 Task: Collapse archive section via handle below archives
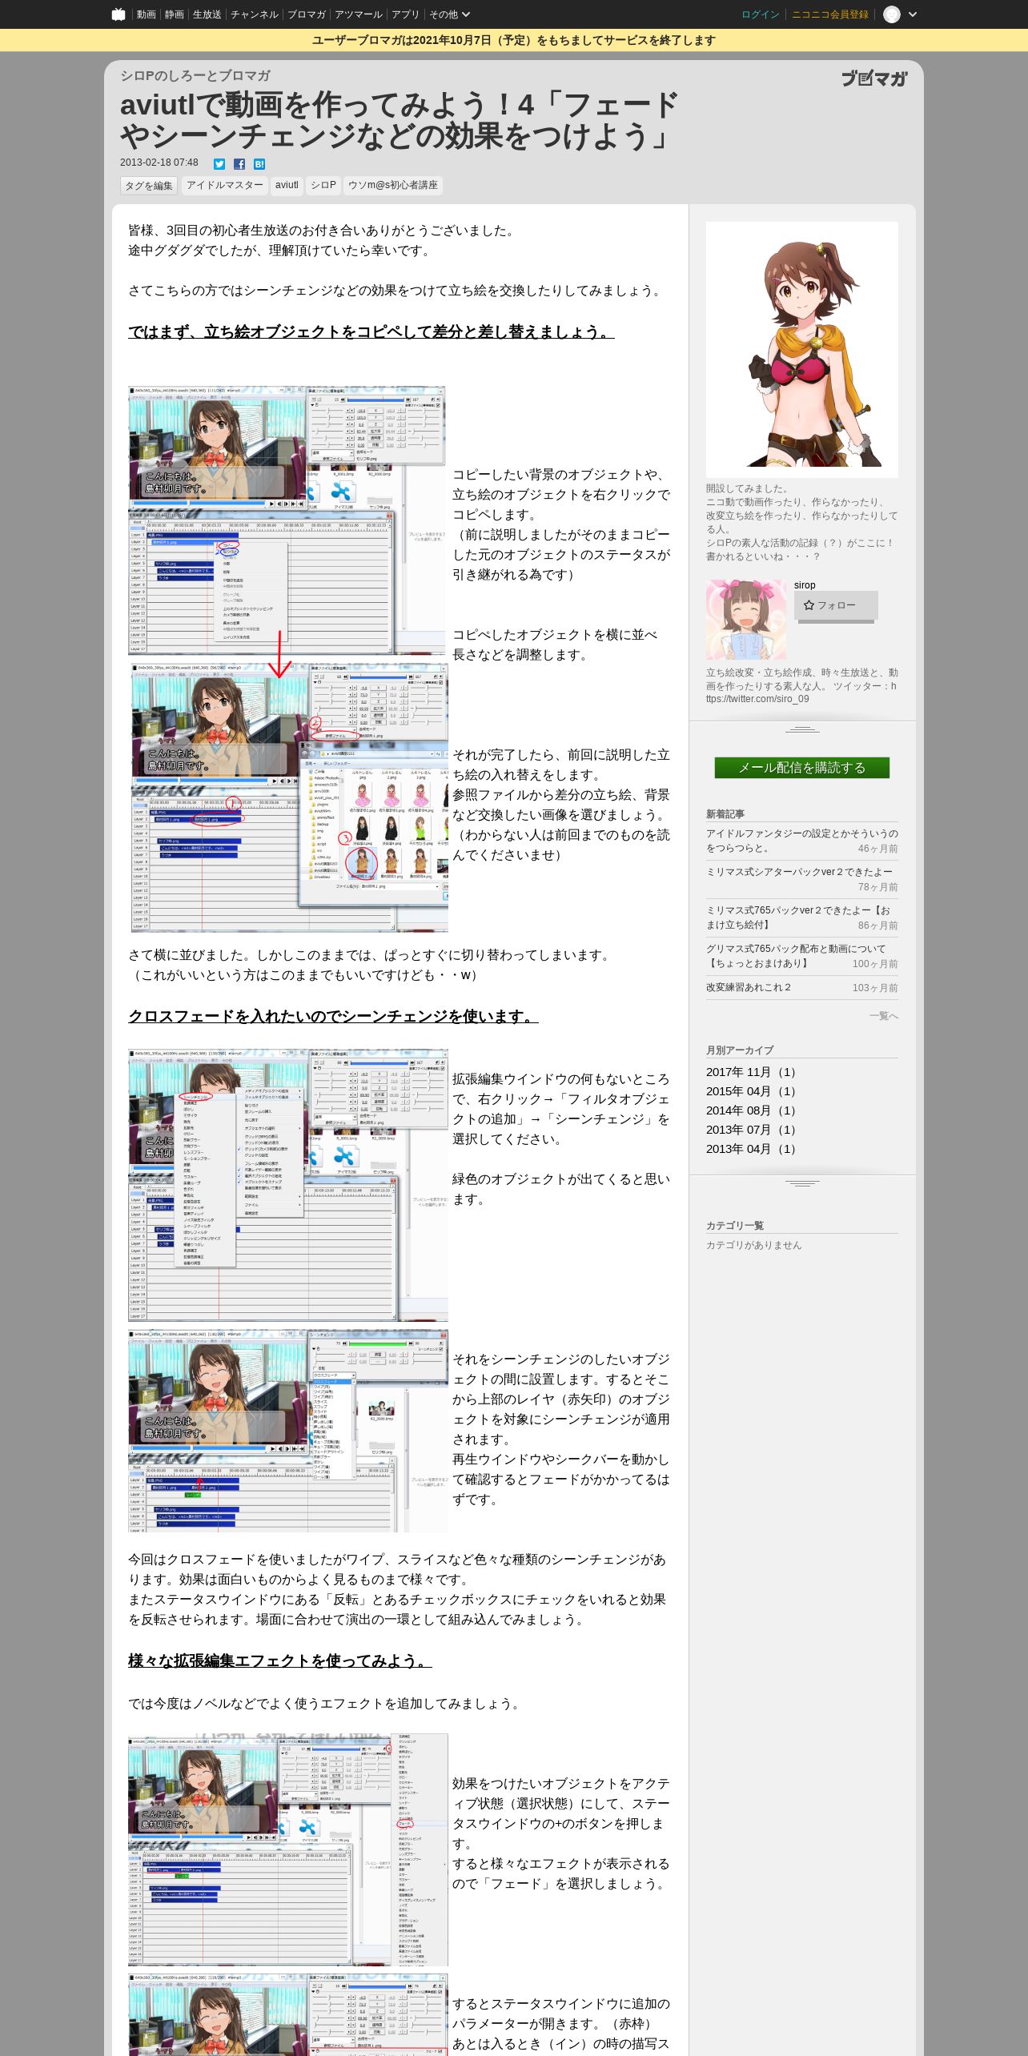click(802, 1183)
